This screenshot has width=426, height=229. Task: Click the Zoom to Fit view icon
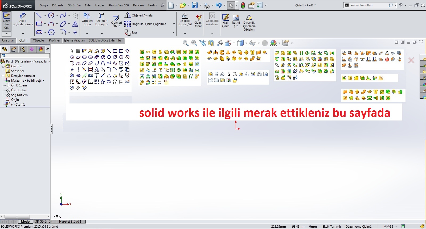click(x=186, y=43)
